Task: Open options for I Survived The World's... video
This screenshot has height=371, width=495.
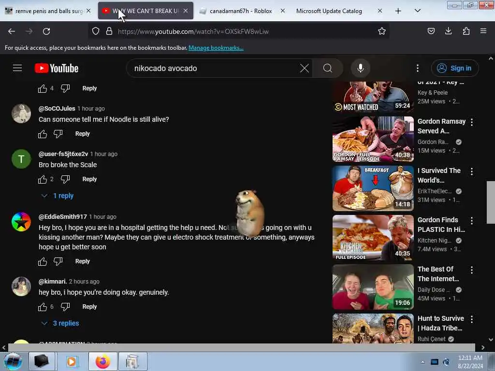Action: coord(472,171)
